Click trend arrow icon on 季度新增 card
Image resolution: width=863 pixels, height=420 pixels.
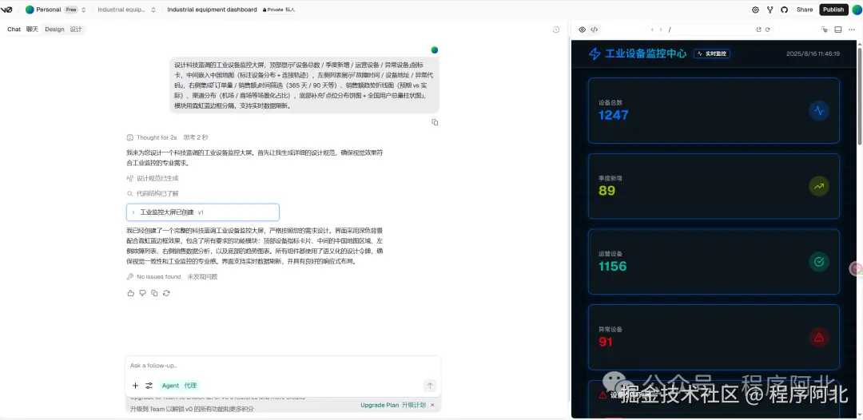tap(819, 186)
